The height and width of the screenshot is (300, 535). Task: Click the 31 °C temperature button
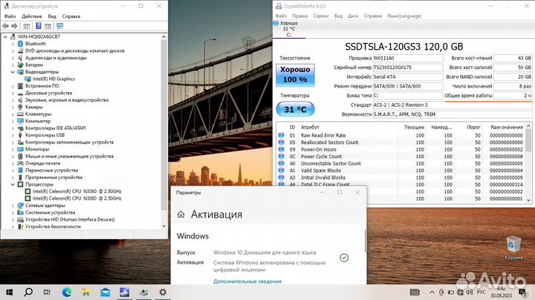[x=295, y=109]
